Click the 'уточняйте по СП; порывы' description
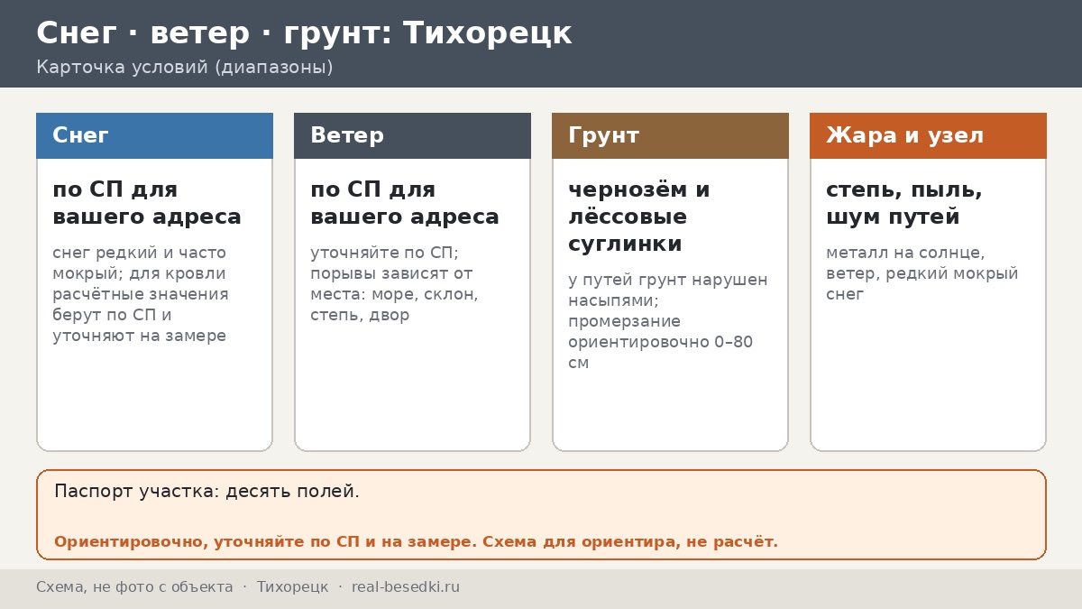This screenshot has width=1082, height=609. tap(394, 283)
